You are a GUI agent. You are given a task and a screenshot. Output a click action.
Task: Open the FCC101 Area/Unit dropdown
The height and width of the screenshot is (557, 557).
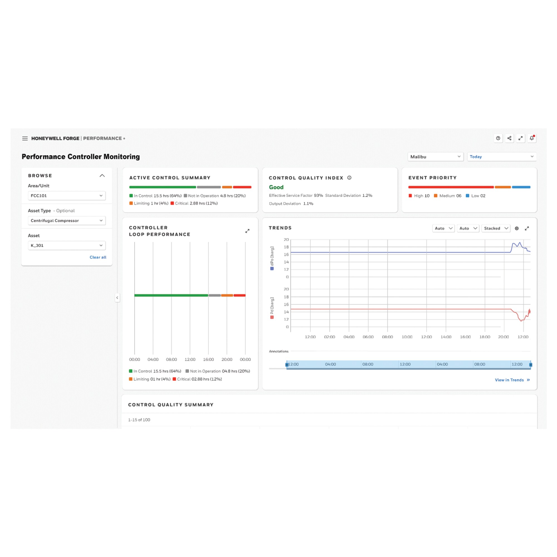(x=67, y=196)
